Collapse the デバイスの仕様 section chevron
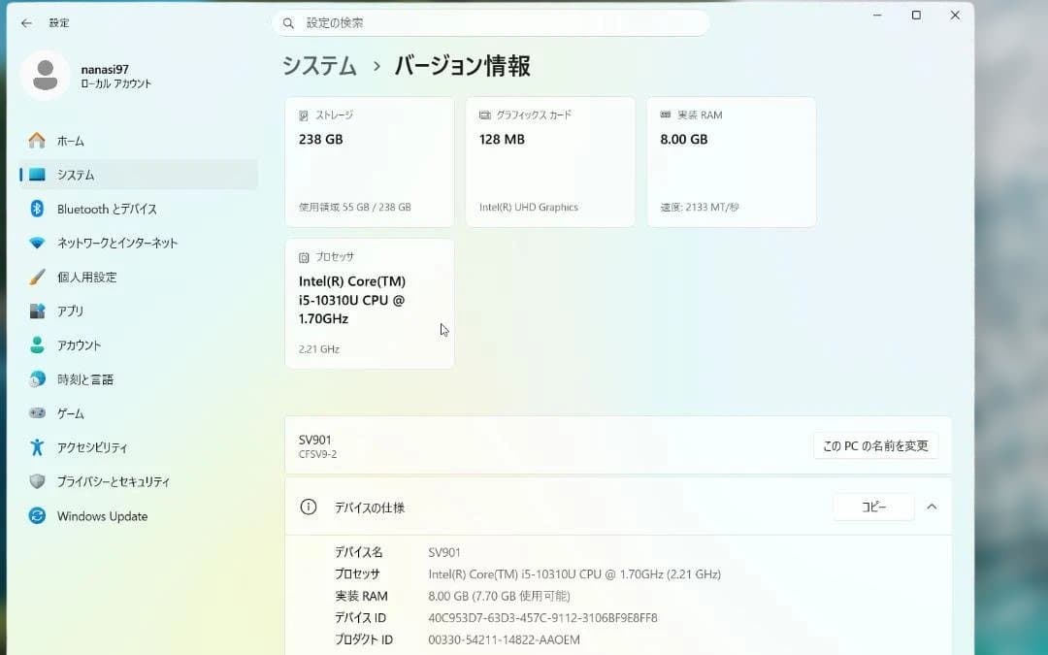This screenshot has width=1048, height=655. pyautogui.click(x=932, y=507)
